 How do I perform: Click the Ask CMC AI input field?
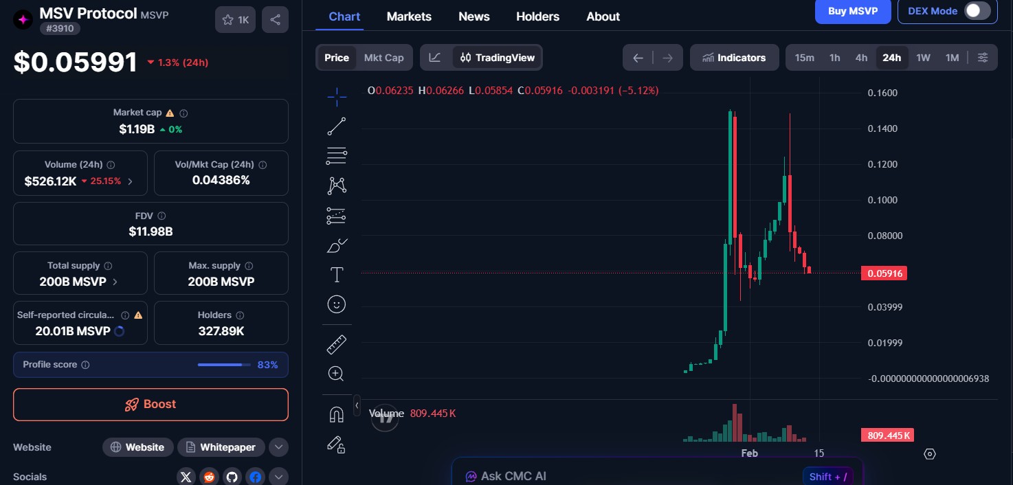coord(619,475)
